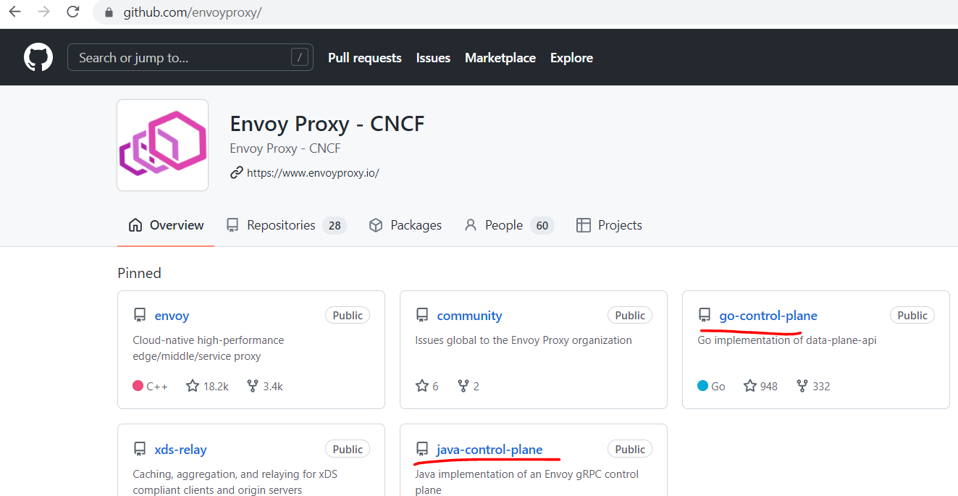958x496 pixels.
Task: Click the Envoy Proxy organization avatar
Action: pos(163,145)
